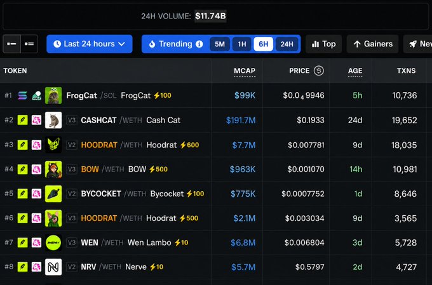Viewport: 432px width, 285px height.
Task: Toggle the price currency dollar icon
Action: [319, 70]
